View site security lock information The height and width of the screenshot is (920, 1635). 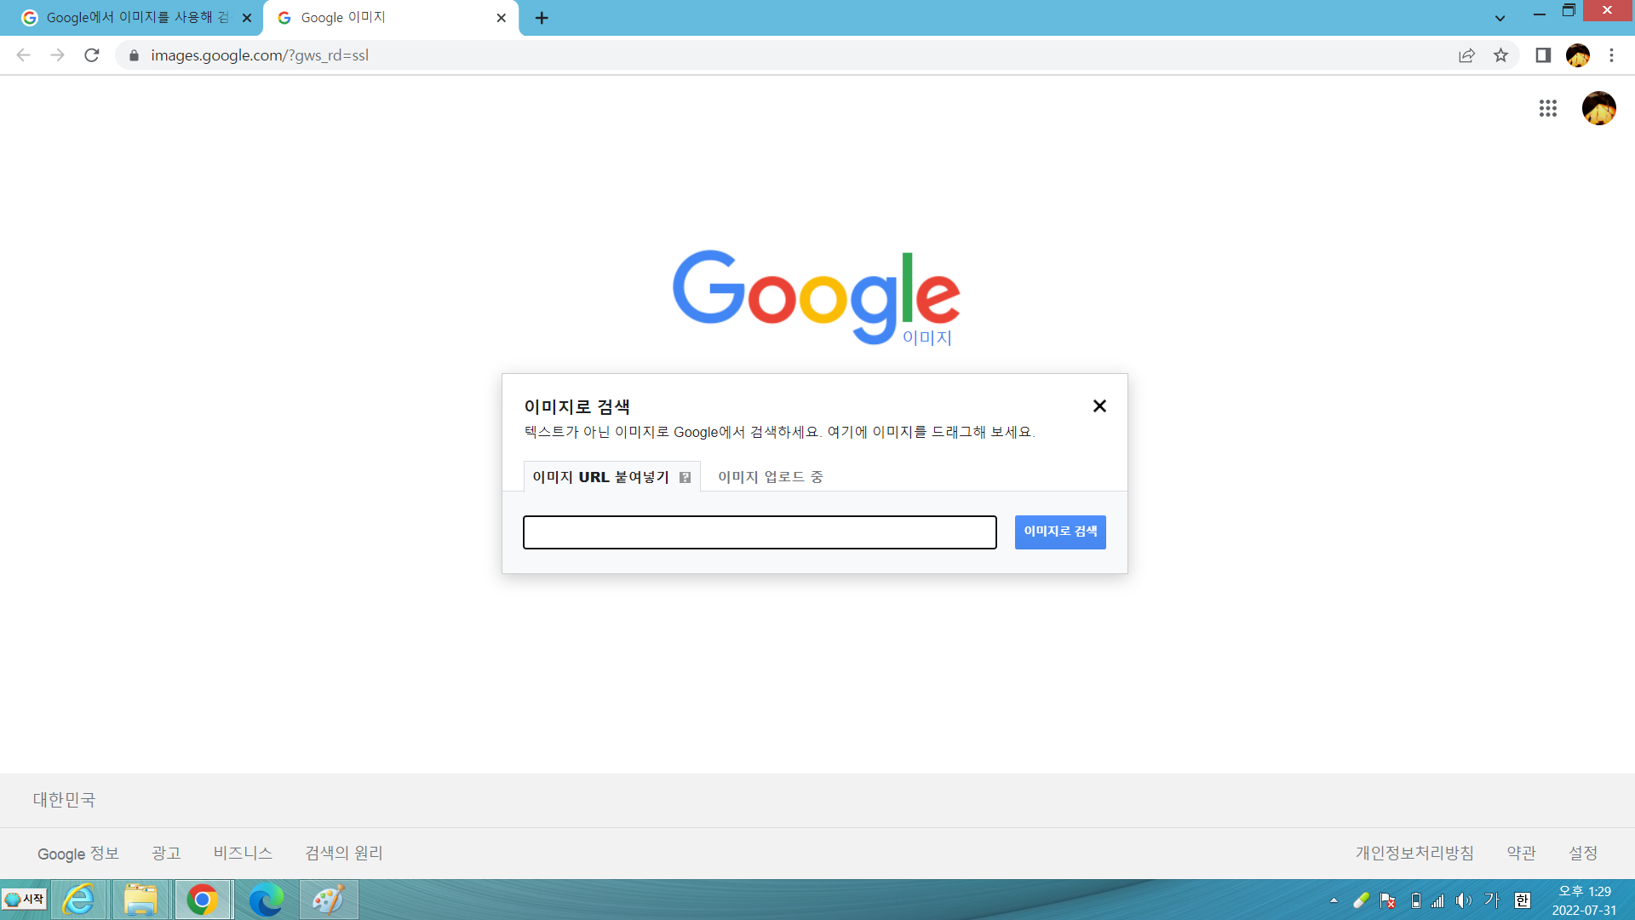(134, 55)
